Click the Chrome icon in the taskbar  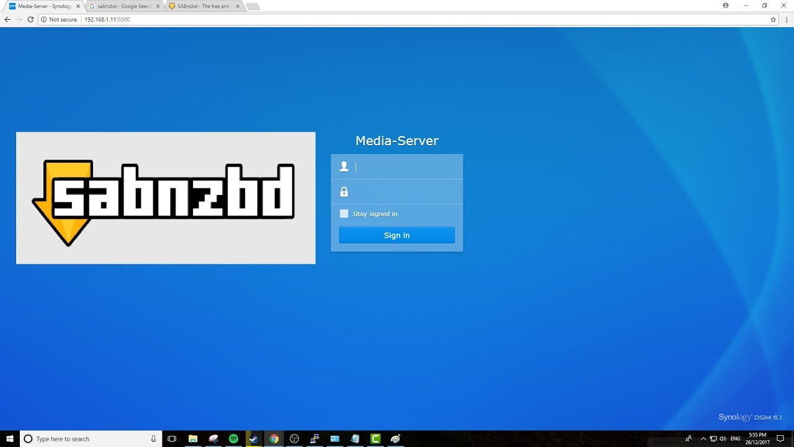274,439
